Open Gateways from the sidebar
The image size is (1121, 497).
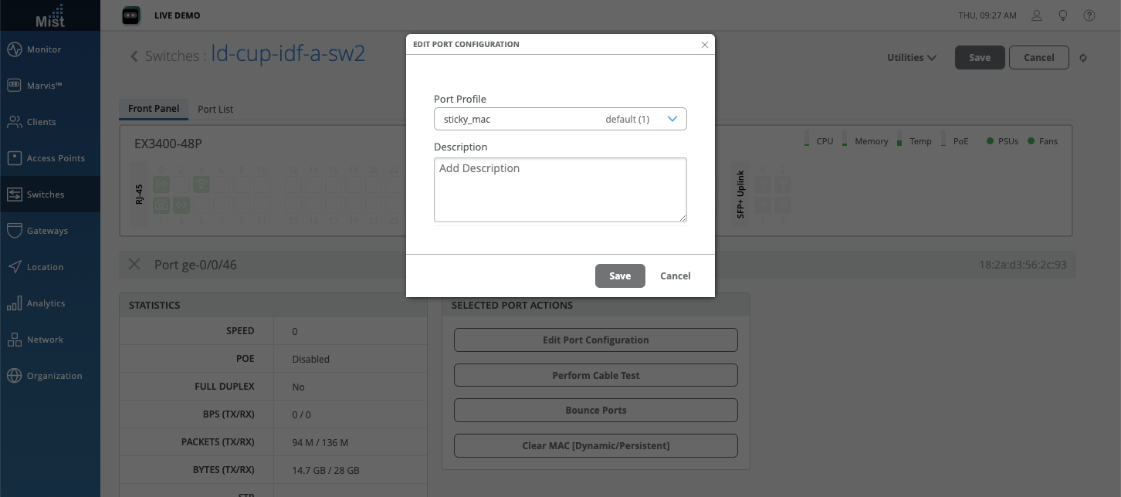47,231
